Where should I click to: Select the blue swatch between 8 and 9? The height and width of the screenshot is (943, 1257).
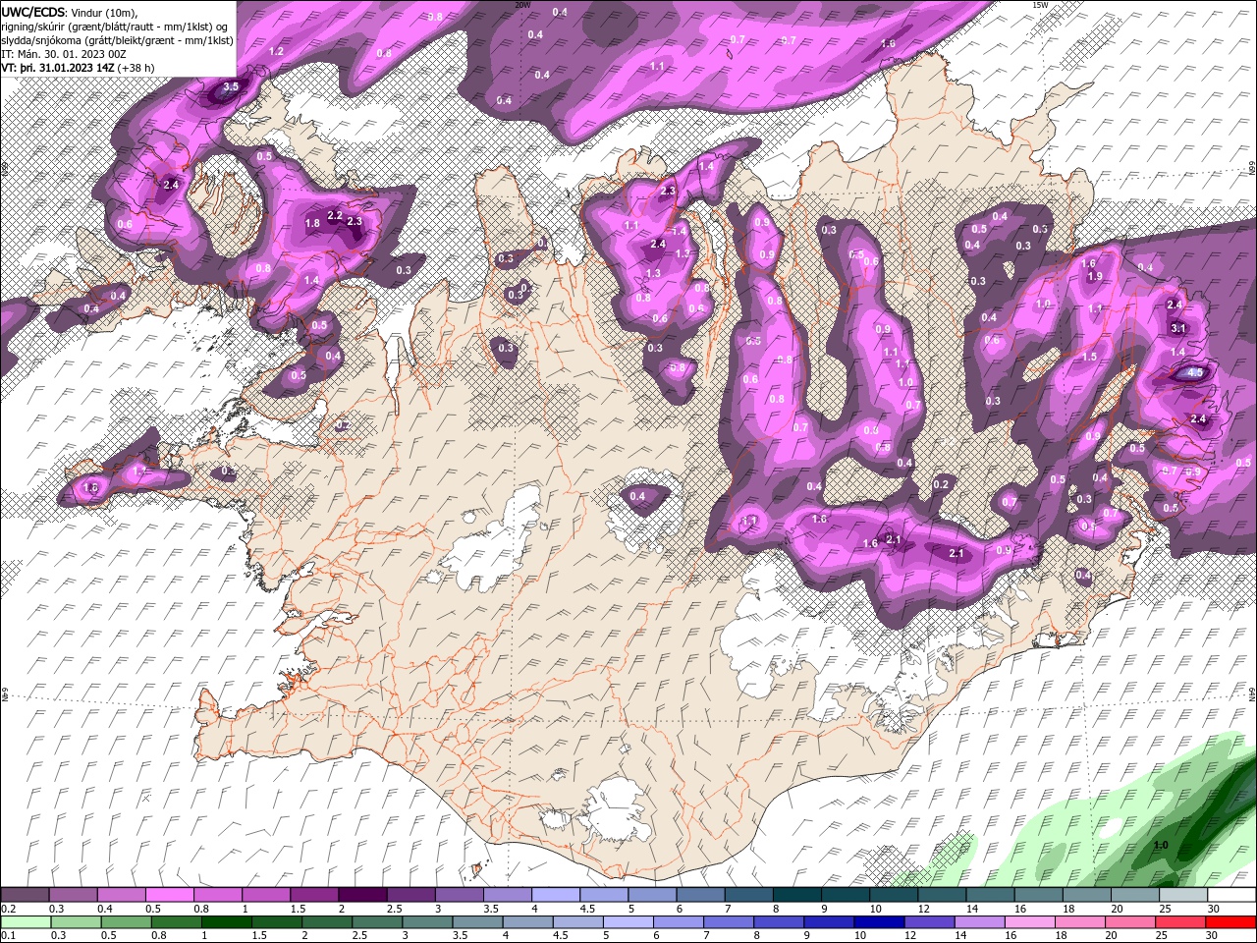(780, 921)
